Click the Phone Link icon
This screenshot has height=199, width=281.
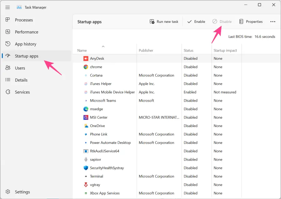(x=86, y=134)
